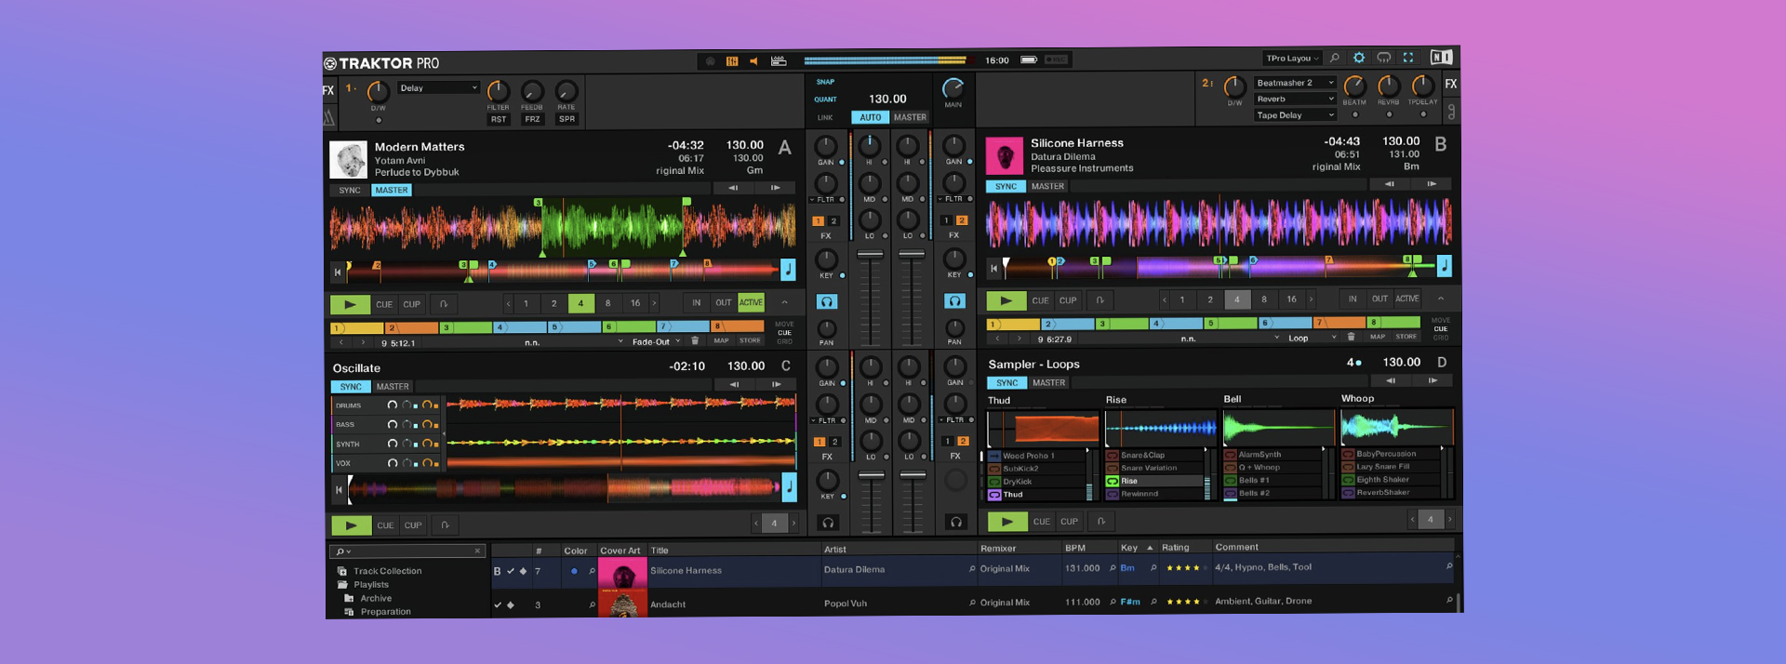
Task: Open the TPro Layout selector dropdown
Action: [x=1292, y=59]
